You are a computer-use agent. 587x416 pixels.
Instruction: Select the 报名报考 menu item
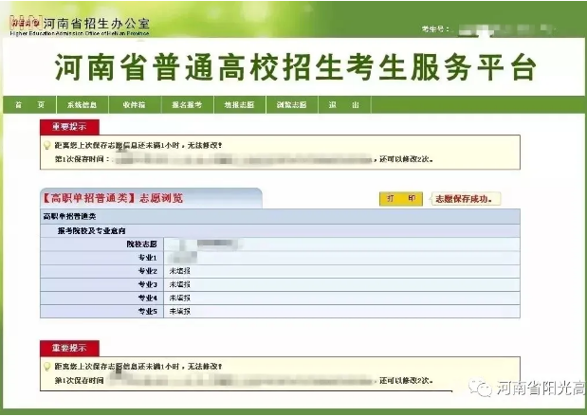(x=187, y=105)
